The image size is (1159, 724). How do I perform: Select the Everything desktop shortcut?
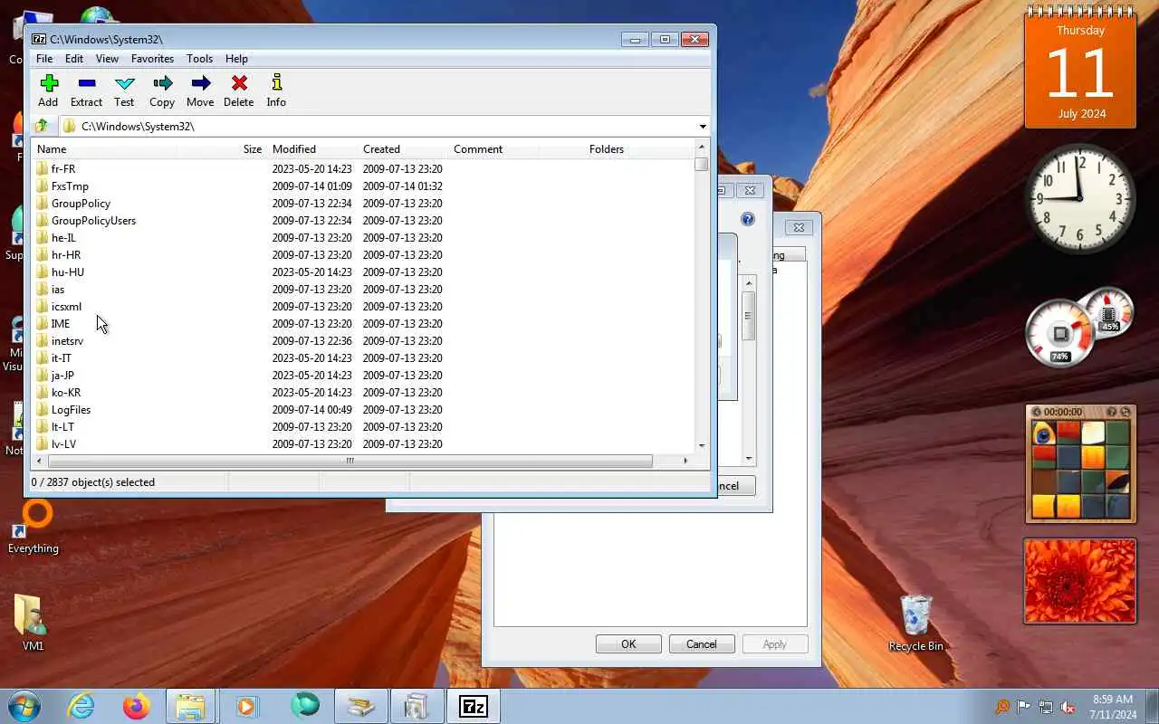[x=34, y=528]
